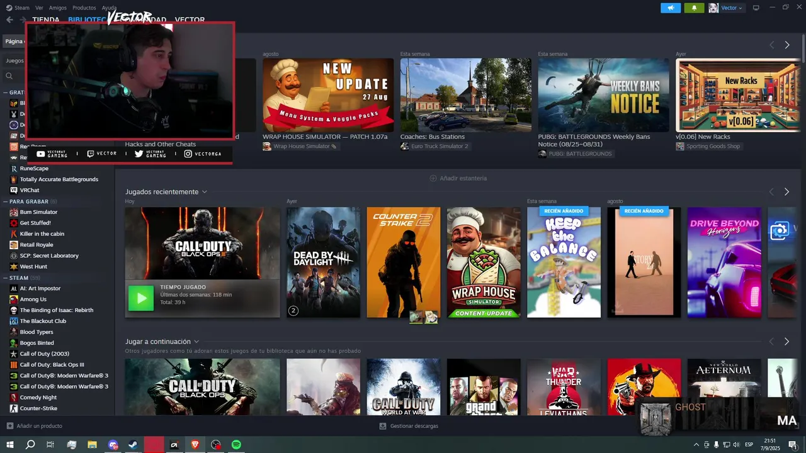The width and height of the screenshot is (806, 453).
Task: Open Counter-Strike 2 game cover
Action: (x=404, y=262)
